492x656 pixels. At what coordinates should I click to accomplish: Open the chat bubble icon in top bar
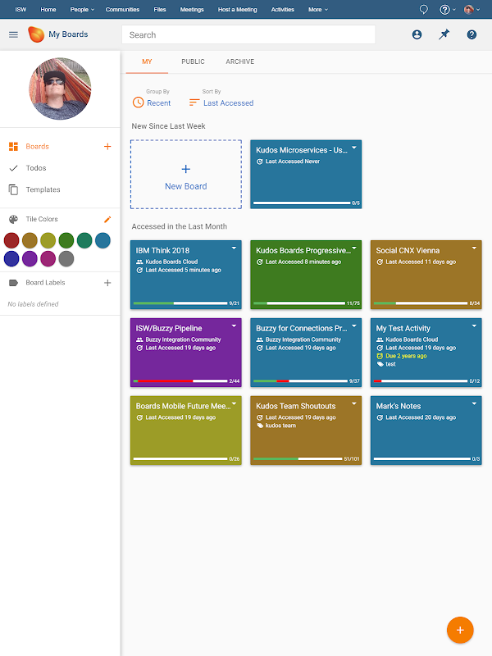point(423,9)
